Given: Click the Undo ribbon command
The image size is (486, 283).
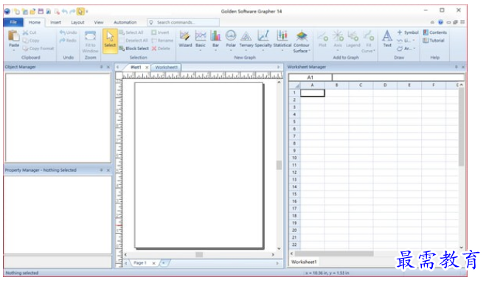Looking at the screenshot, I should tap(68, 32).
